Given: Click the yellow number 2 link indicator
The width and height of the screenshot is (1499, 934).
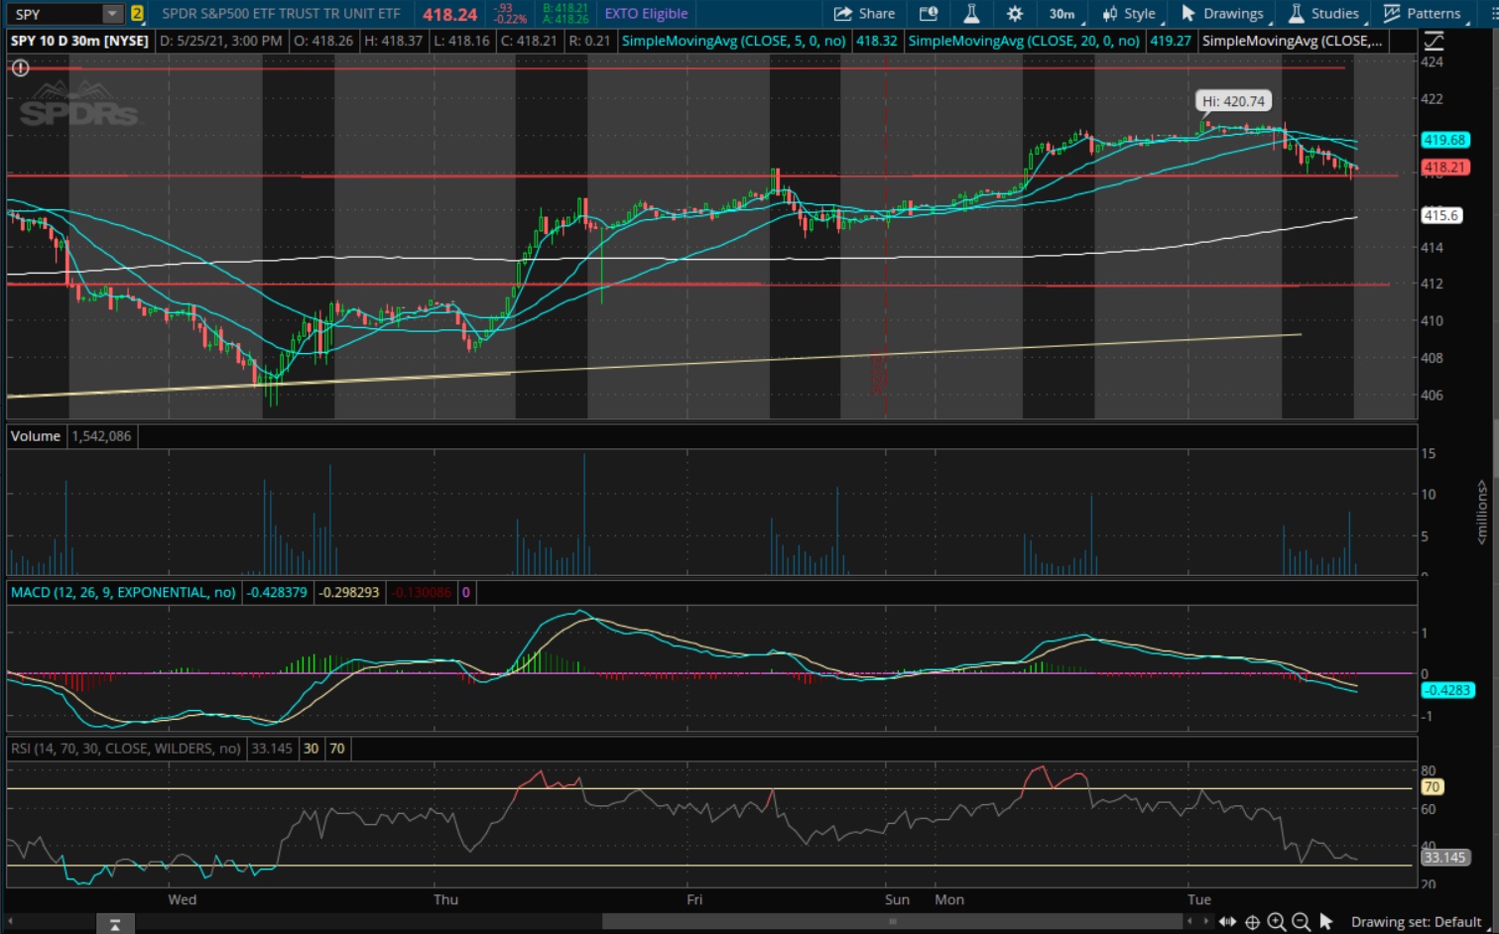Looking at the screenshot, I should tap(137, 14).
